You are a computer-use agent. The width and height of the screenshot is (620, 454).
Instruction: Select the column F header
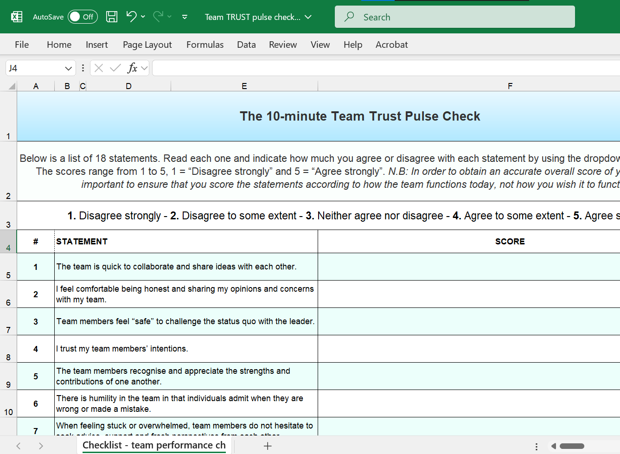[510, 86]
